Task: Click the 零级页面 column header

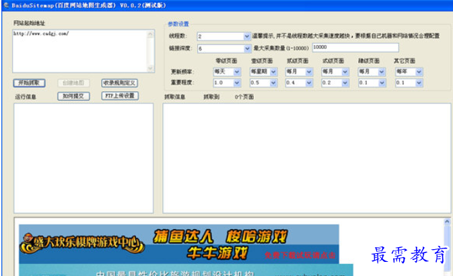Action: pyautogui.click(x=226, y=61)
